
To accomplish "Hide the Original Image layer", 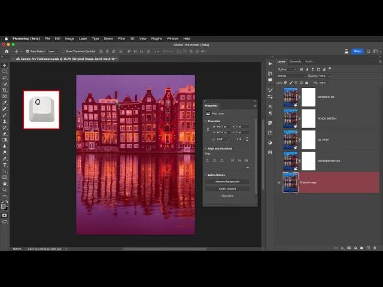I will click(x=279, y=182).
